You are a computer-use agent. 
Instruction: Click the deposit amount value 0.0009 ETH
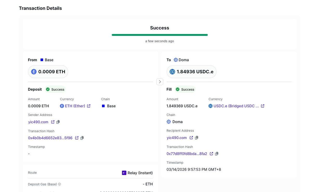pyautogui.click(x=38, y=106)
